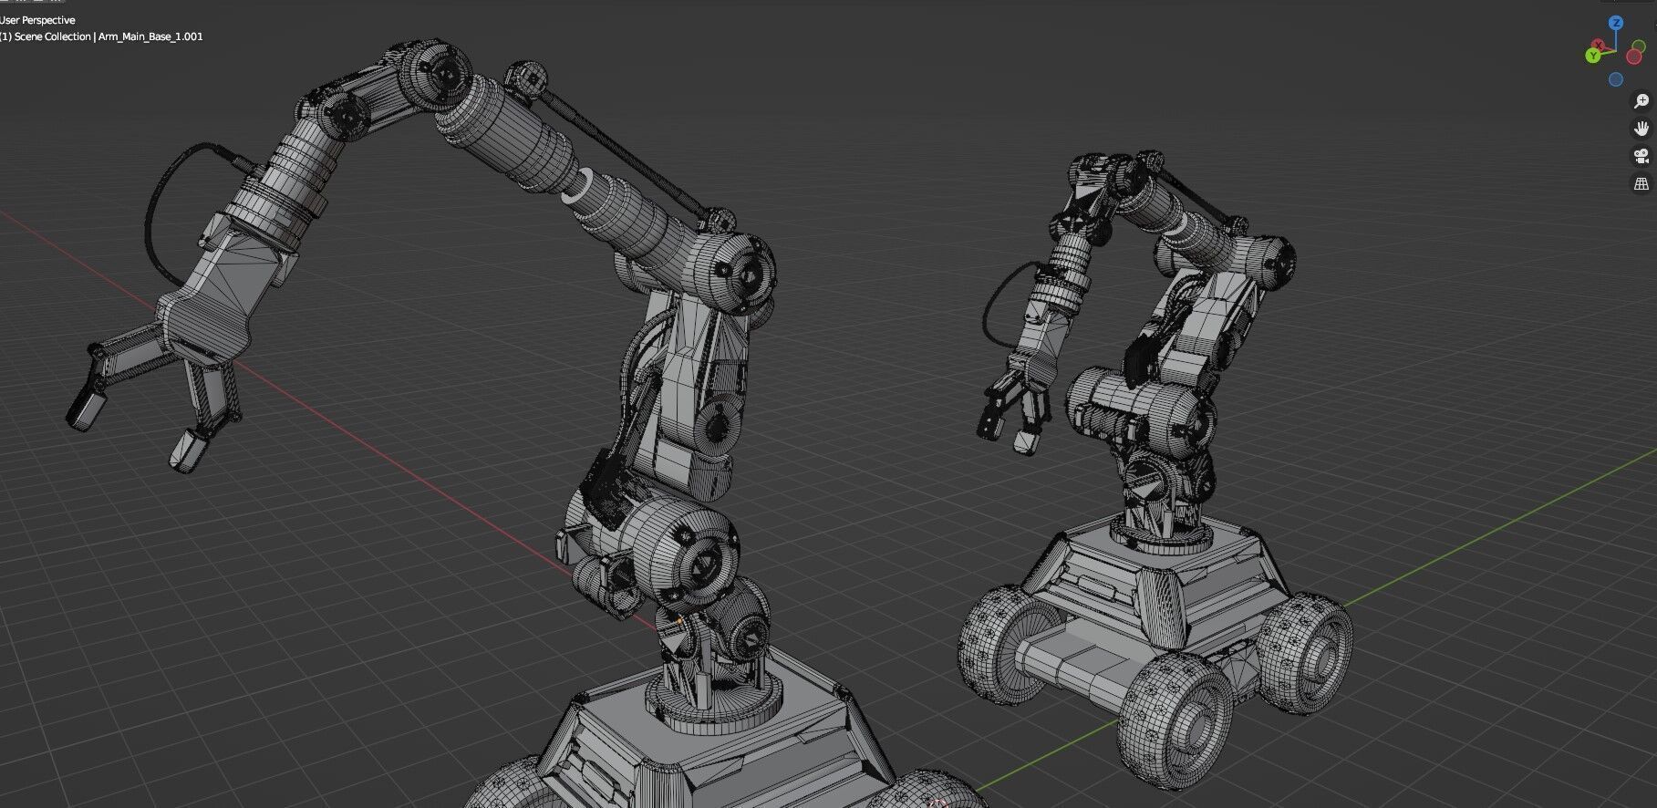Click the negative Y axis green circle
This screenshot has width=1657, height=808.
tap(1640, 45)
